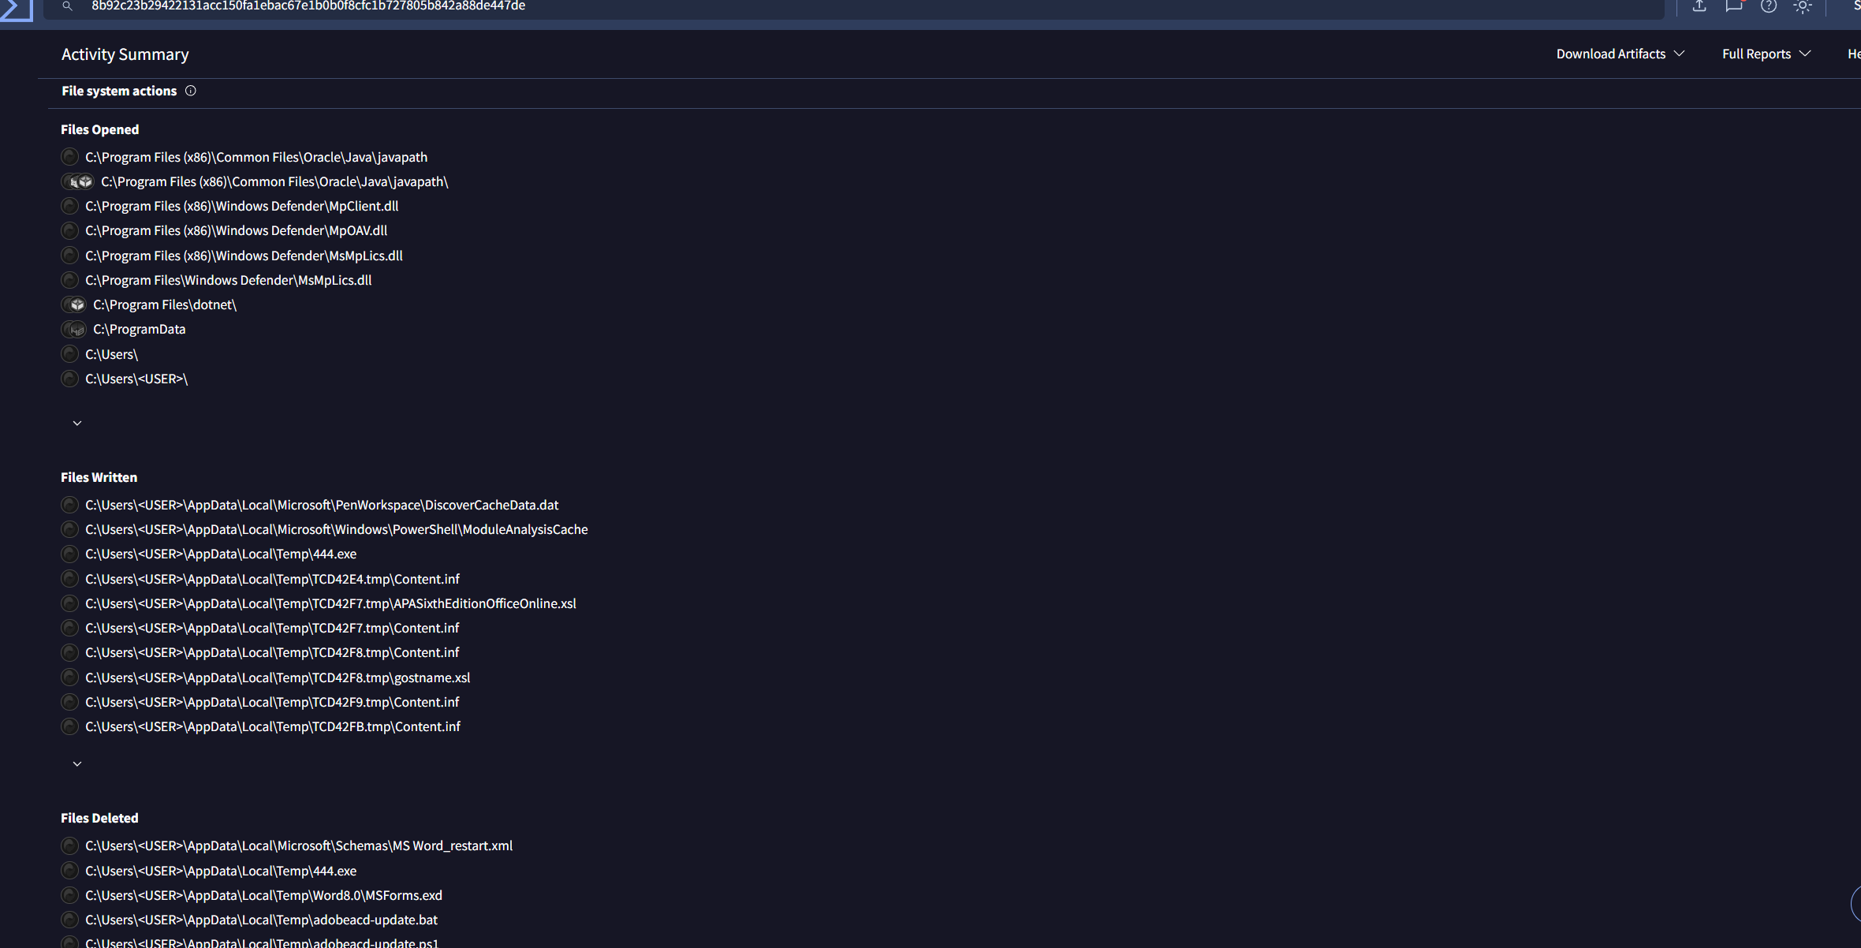Select C:\Program Files\Windows Defender\MsMpLics.dll path
1861x948 pixels.
pyautogui.click(x=229, y=280)
